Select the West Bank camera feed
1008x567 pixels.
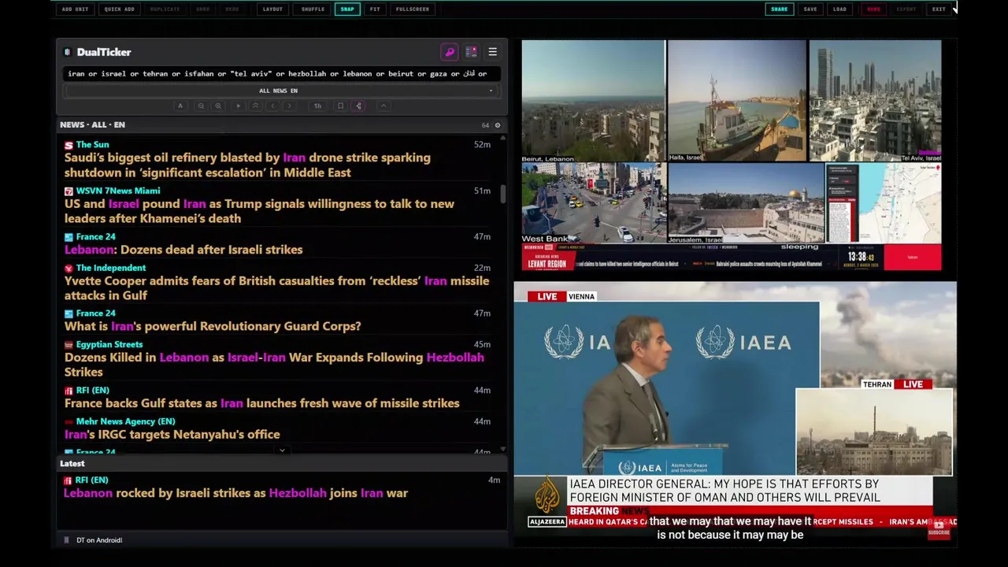593,203
